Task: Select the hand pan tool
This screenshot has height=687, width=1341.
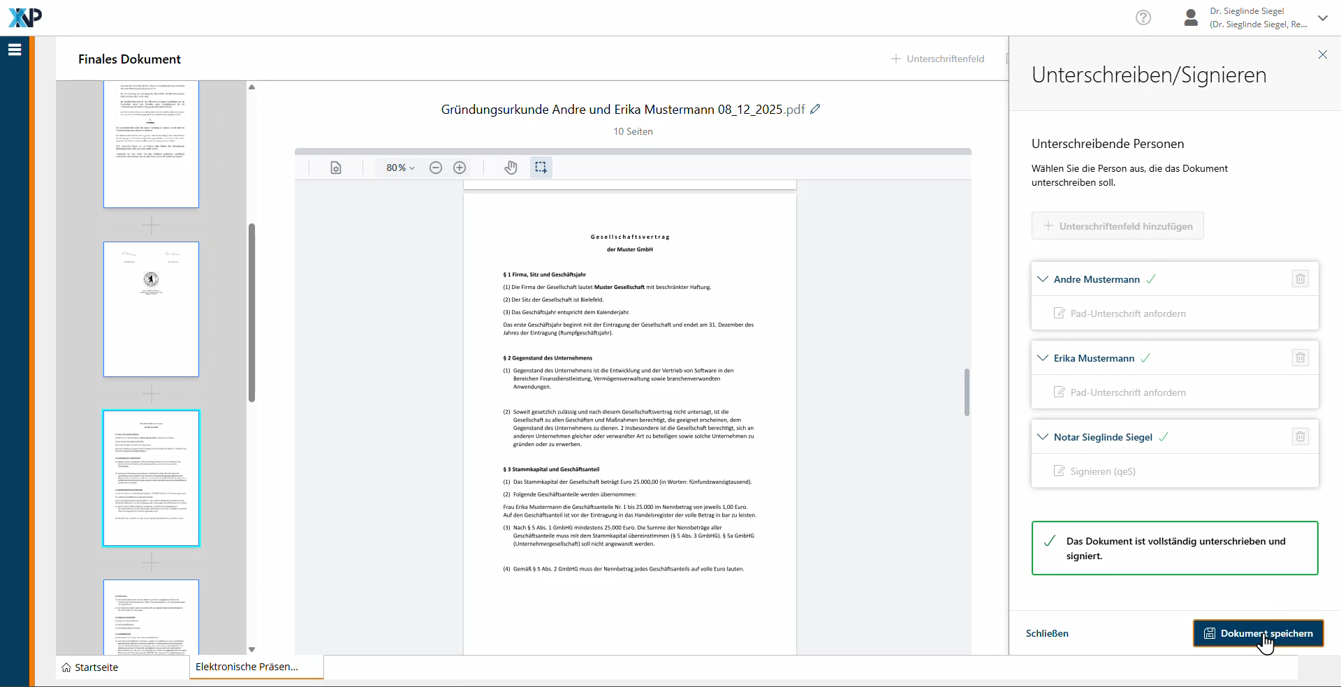Action: coord(511,168)
